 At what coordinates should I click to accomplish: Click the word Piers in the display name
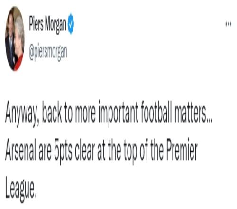[x=36, y=24]
